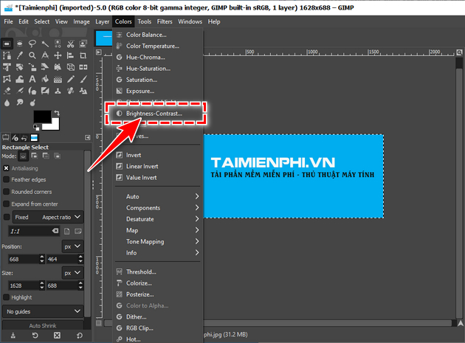
Task: Select the Scissors Select tool
Action: [x=70, y=44]
